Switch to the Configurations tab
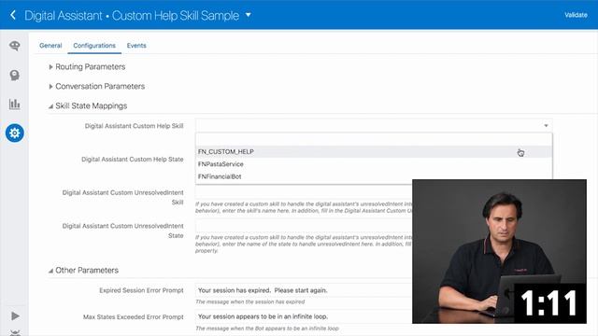Screen dimensions: 598x336 coord(94,46)
